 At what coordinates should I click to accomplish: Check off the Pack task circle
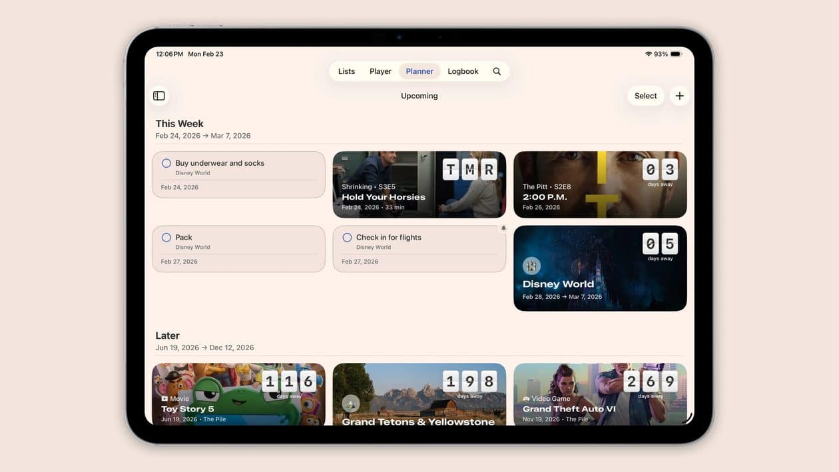[166, 237]
